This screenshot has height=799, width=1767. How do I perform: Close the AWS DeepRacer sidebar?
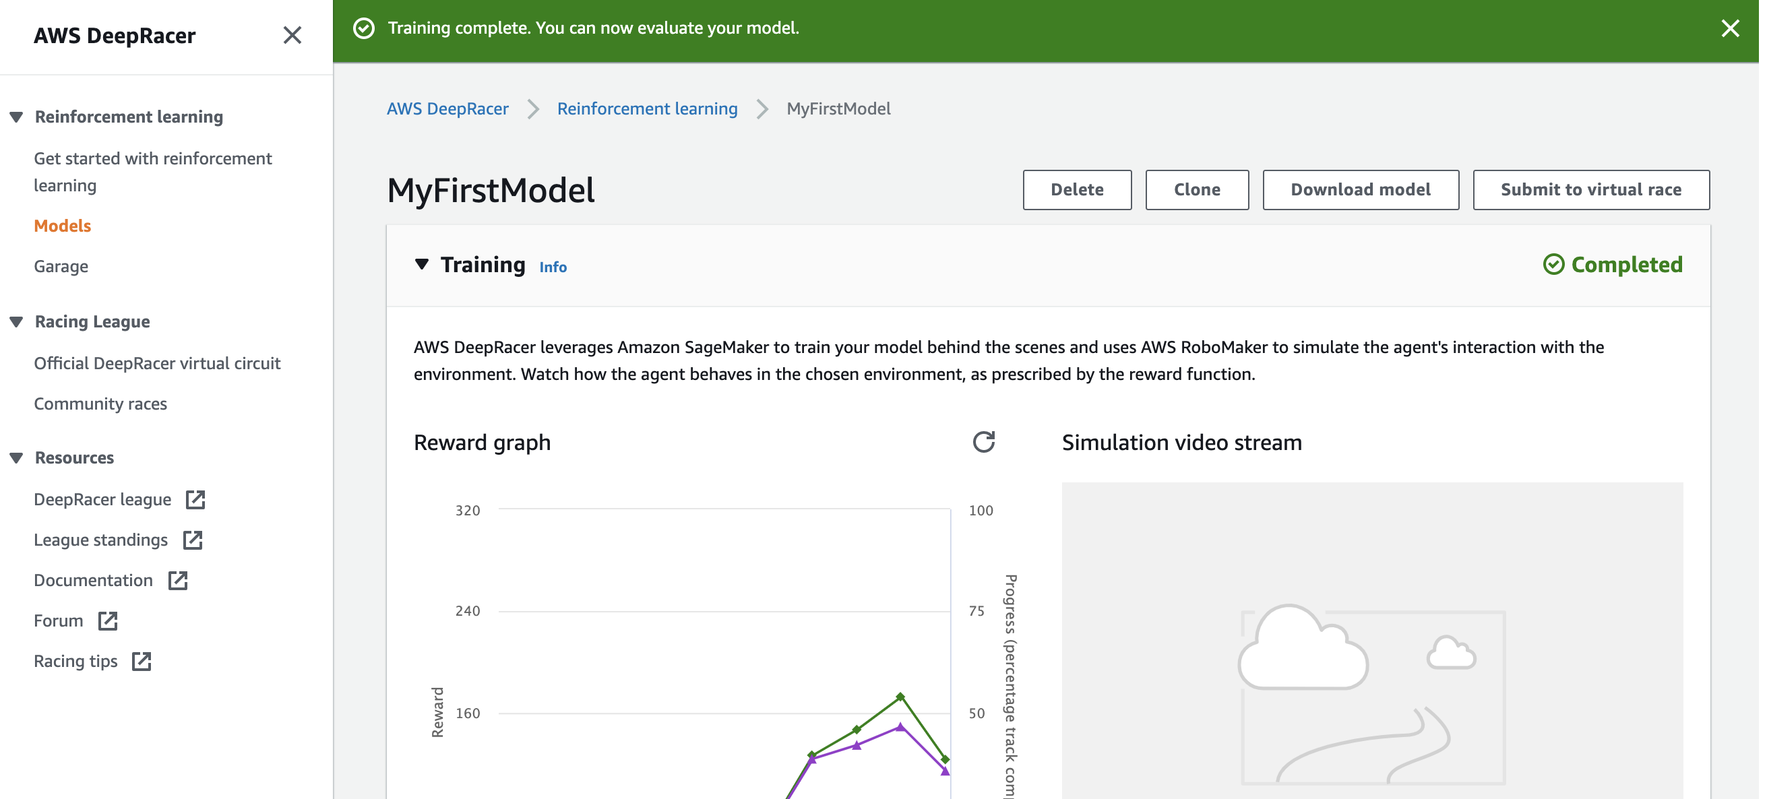pyautogui.click(x=292, y=35)
